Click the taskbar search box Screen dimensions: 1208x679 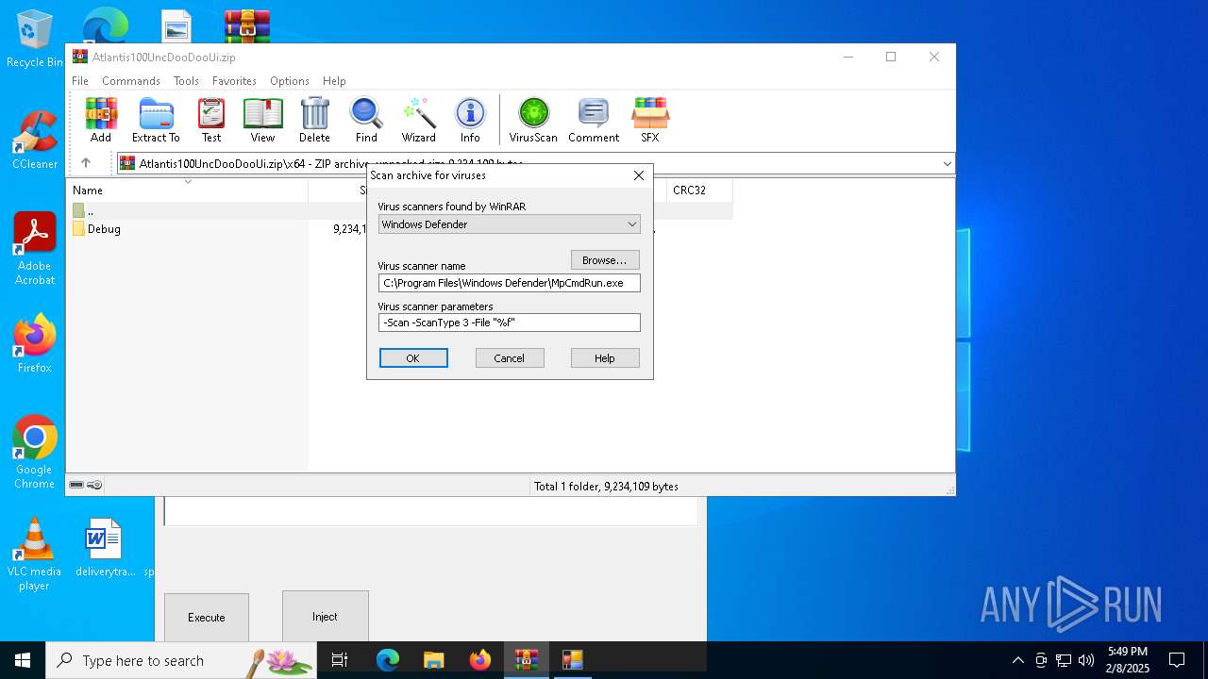(x=181, y=660)
